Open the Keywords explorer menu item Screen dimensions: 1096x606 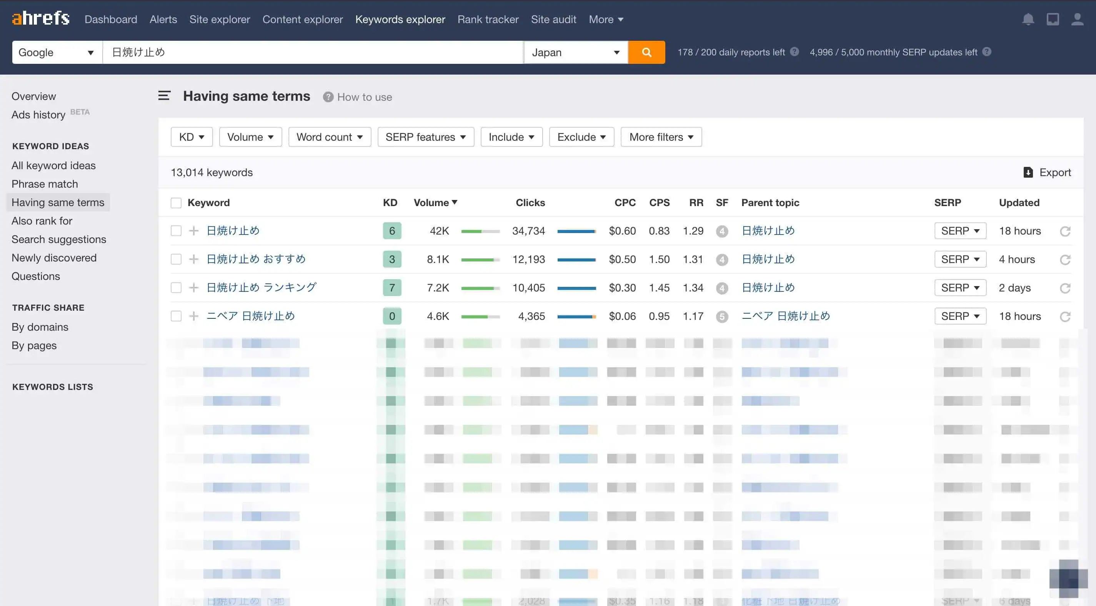(401, 19)
